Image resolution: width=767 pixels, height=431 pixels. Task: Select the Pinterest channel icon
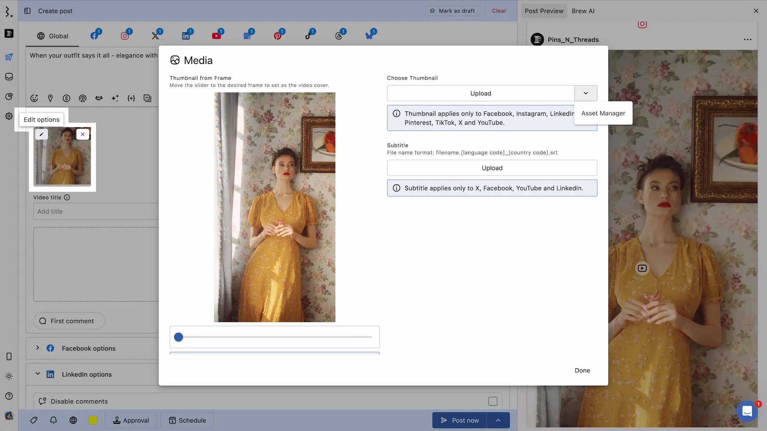tap(278, 36)
